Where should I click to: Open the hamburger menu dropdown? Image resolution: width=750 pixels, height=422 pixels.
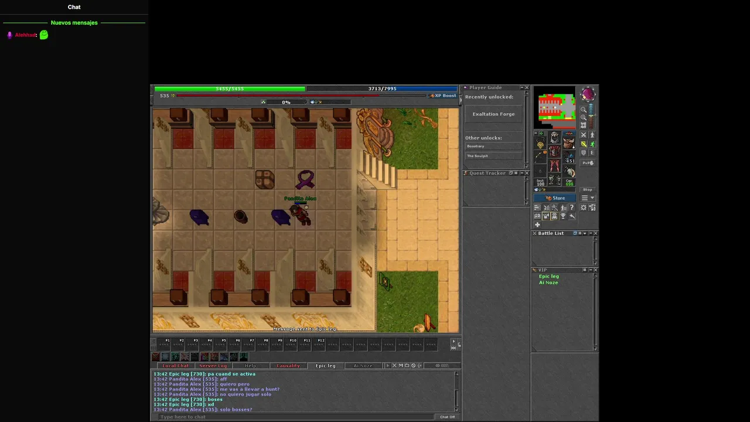[588, 198]
